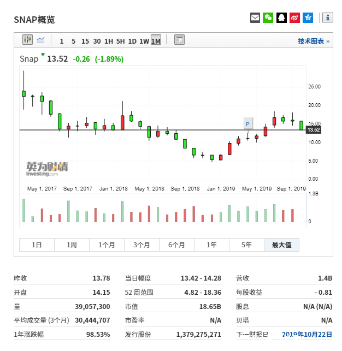Click the (-1.89%) percent change value

click(x=109, y=59)
